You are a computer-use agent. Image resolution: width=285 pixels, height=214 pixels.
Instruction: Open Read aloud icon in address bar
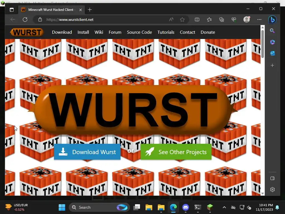pos(171,20)
